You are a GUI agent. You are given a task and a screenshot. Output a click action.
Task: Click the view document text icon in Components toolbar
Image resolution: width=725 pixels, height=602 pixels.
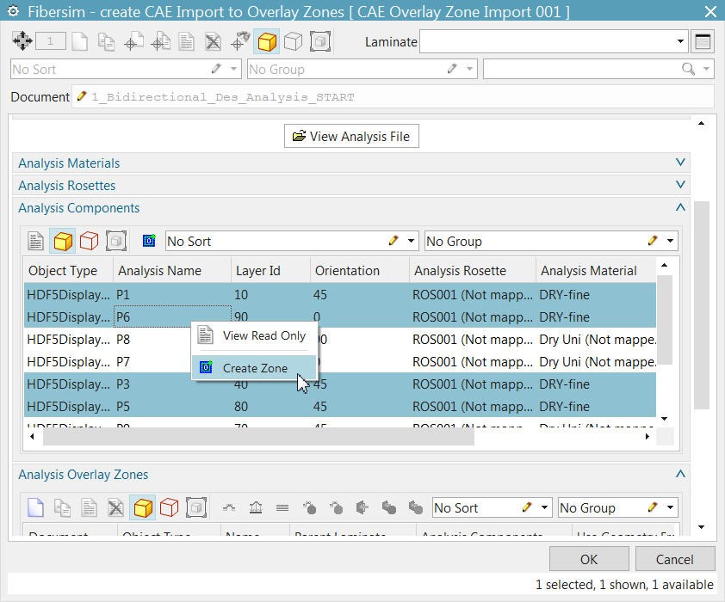pyautogui.click(x=35, y=241)
